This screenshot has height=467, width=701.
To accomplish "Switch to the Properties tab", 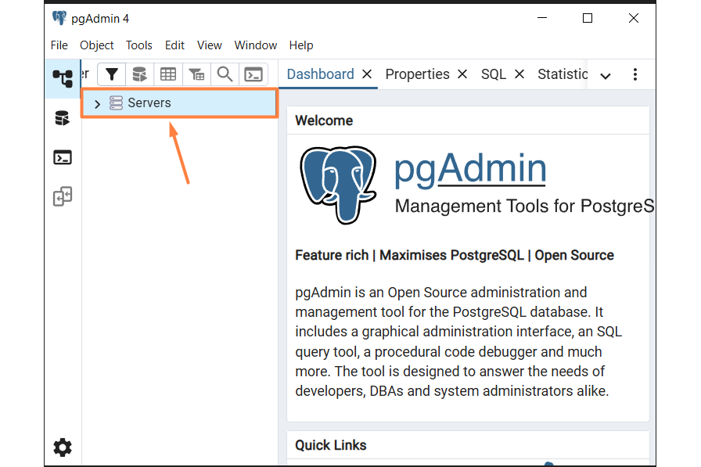I will coord(418,74).
